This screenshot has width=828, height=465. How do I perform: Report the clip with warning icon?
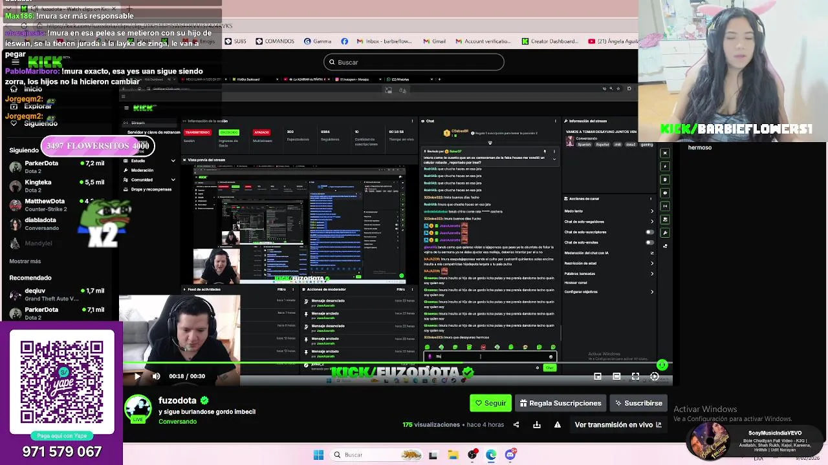point(558,424)
